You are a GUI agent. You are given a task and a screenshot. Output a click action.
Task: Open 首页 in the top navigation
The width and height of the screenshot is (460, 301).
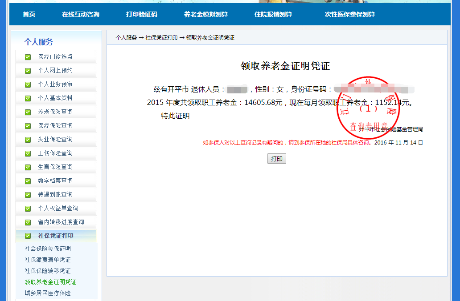[29, 14]
